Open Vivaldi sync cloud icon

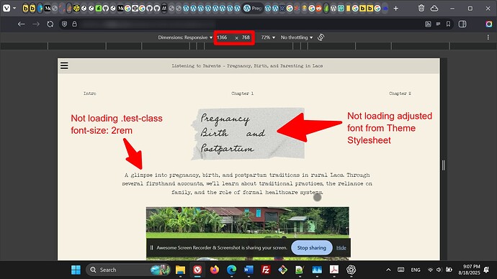[x=434, y=9]
